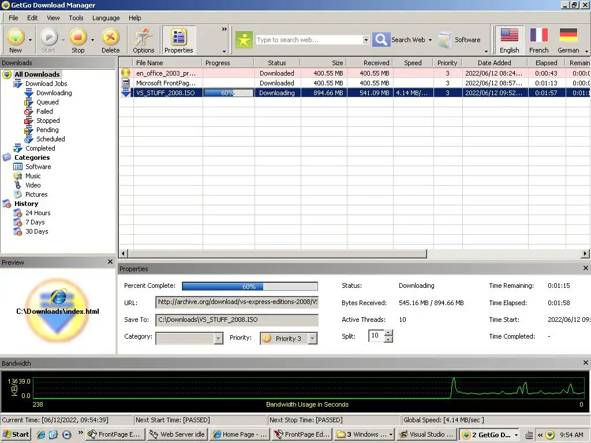This screenshot has height=443, width=591.
Task: Select the Music category
Action: [x=33, y=176]
